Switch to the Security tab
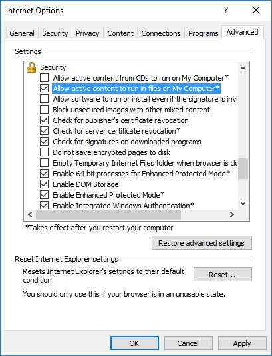272x356 pixels. (55, 33)
